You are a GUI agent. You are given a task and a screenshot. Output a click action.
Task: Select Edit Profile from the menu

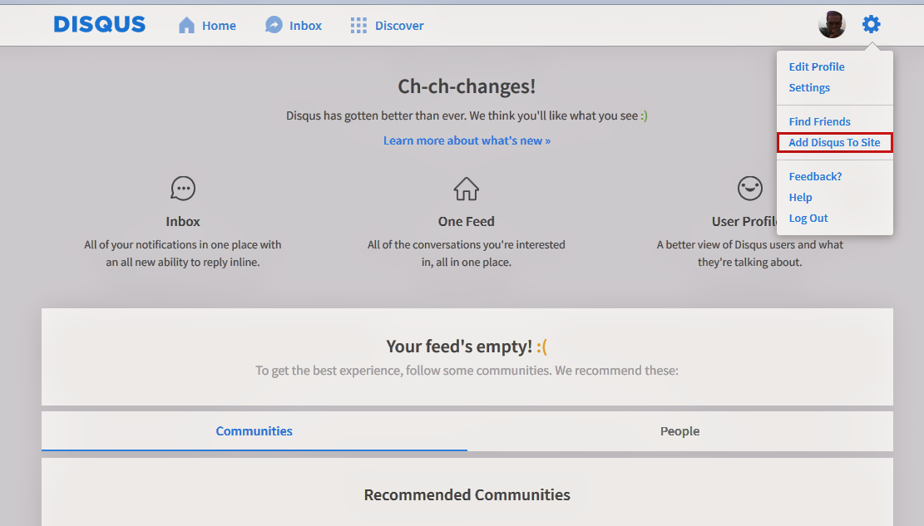(x=817, y=67)
